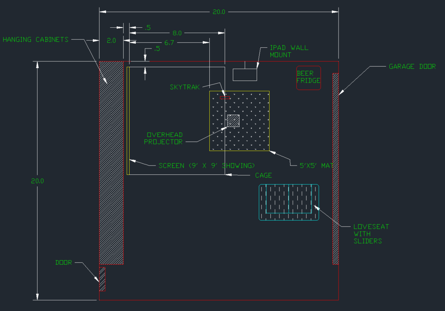Screen dimensions: 445x311
Task: Select the SCREEN (9' X 9' SHOWING) text
Action: point(207,165)
